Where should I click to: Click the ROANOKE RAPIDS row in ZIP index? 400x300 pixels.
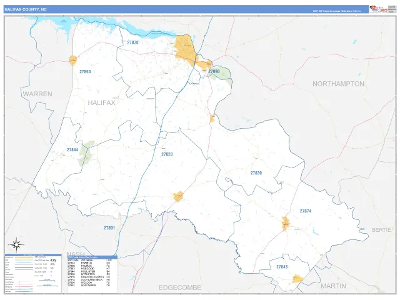click(90, 277)
